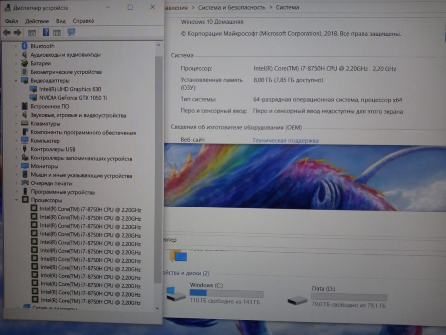The width and height of the screenshot is (446, 335).
Task: Collapse the Видеоадаптеры category
Action: pos(16,81)
